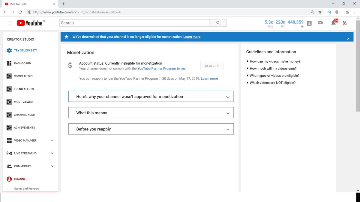Expand the 'Before you reapply' section

[151, 129]
